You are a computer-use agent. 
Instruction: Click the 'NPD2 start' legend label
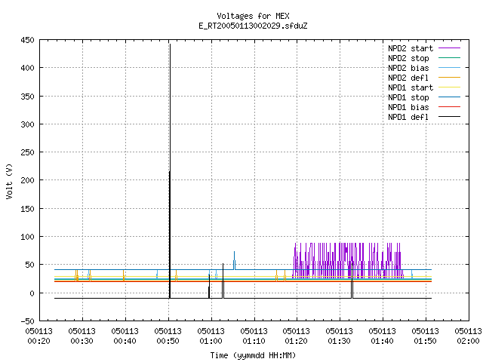(411, 48)
